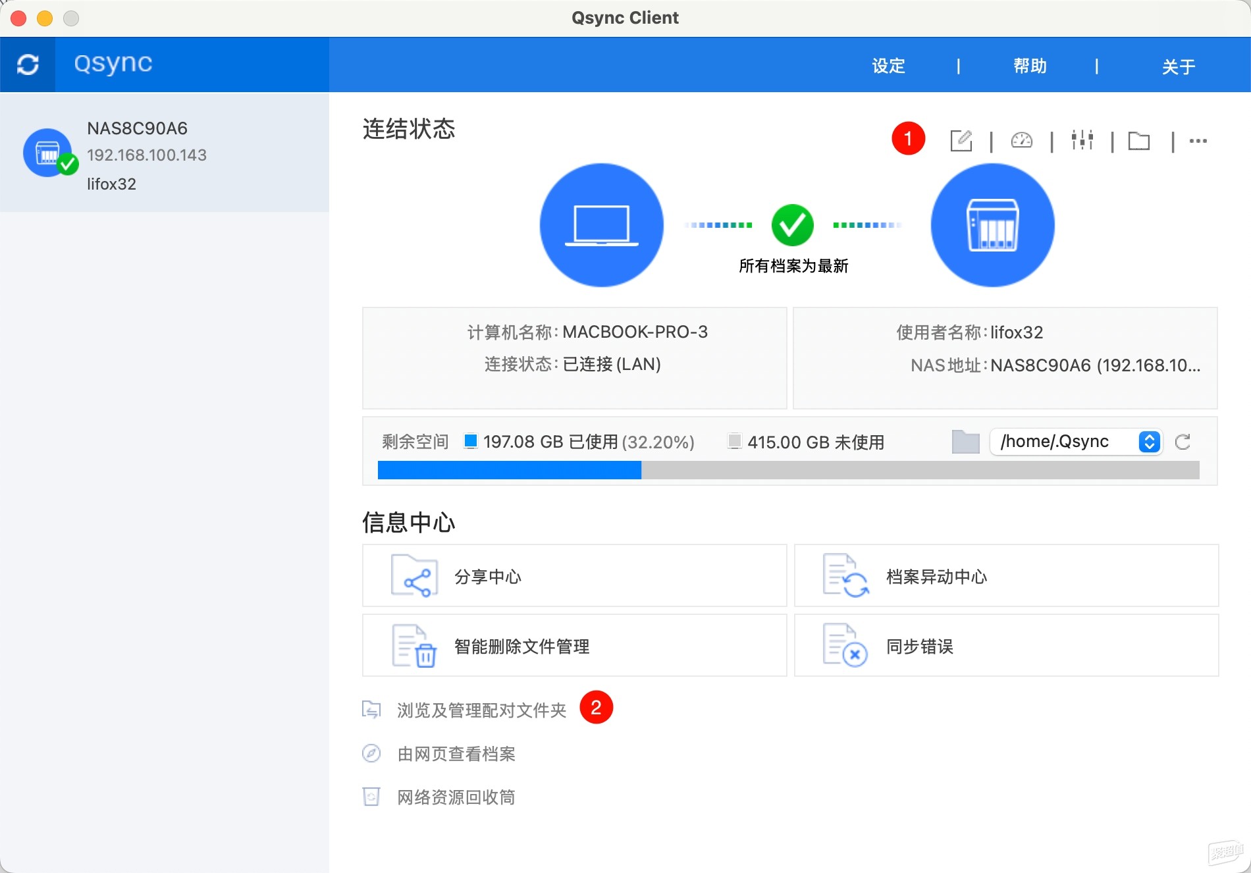The image size is (1251, 873).
Task: Open the speed gauge icon
Action: click(1022, 140)
